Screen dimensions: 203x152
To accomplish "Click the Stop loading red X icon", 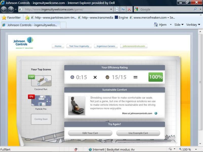I will pyautogui.click(x=129, y=9).
